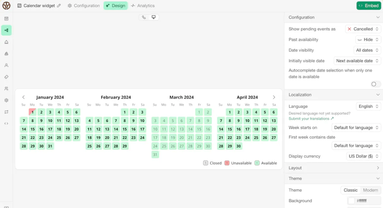Go to next month with right arrow
Screen dimensions: 383x208
tap(274, 97)
